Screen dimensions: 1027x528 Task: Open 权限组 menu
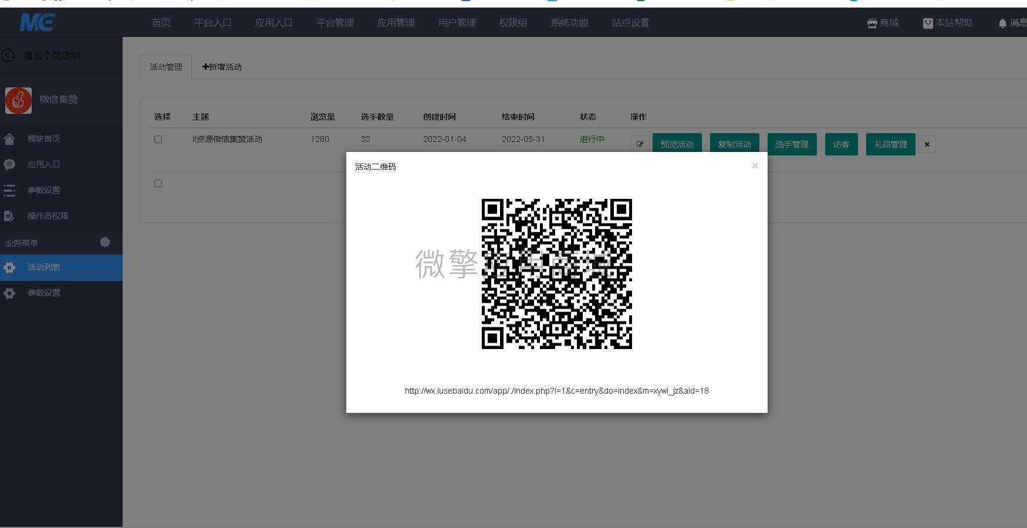[x=513, y=23]
